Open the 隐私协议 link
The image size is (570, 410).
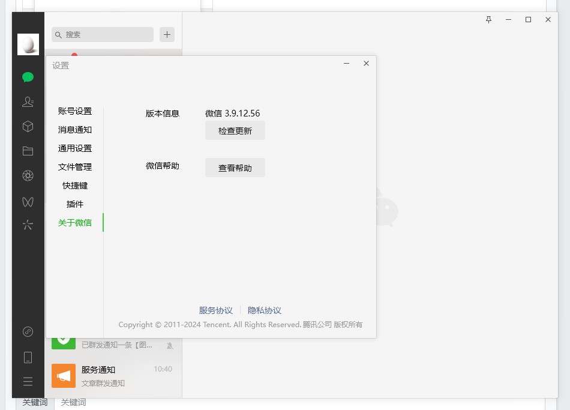265,310
